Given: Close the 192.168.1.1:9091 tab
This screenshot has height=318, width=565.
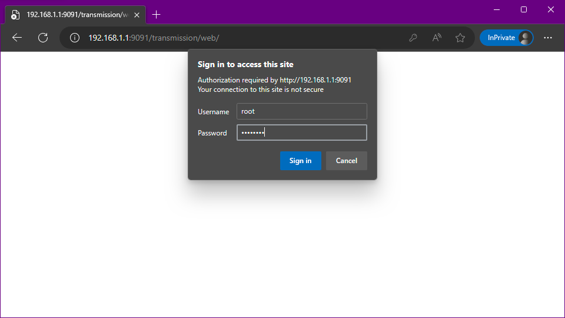Looking at the screenshot, I should (x=137, y=15).
